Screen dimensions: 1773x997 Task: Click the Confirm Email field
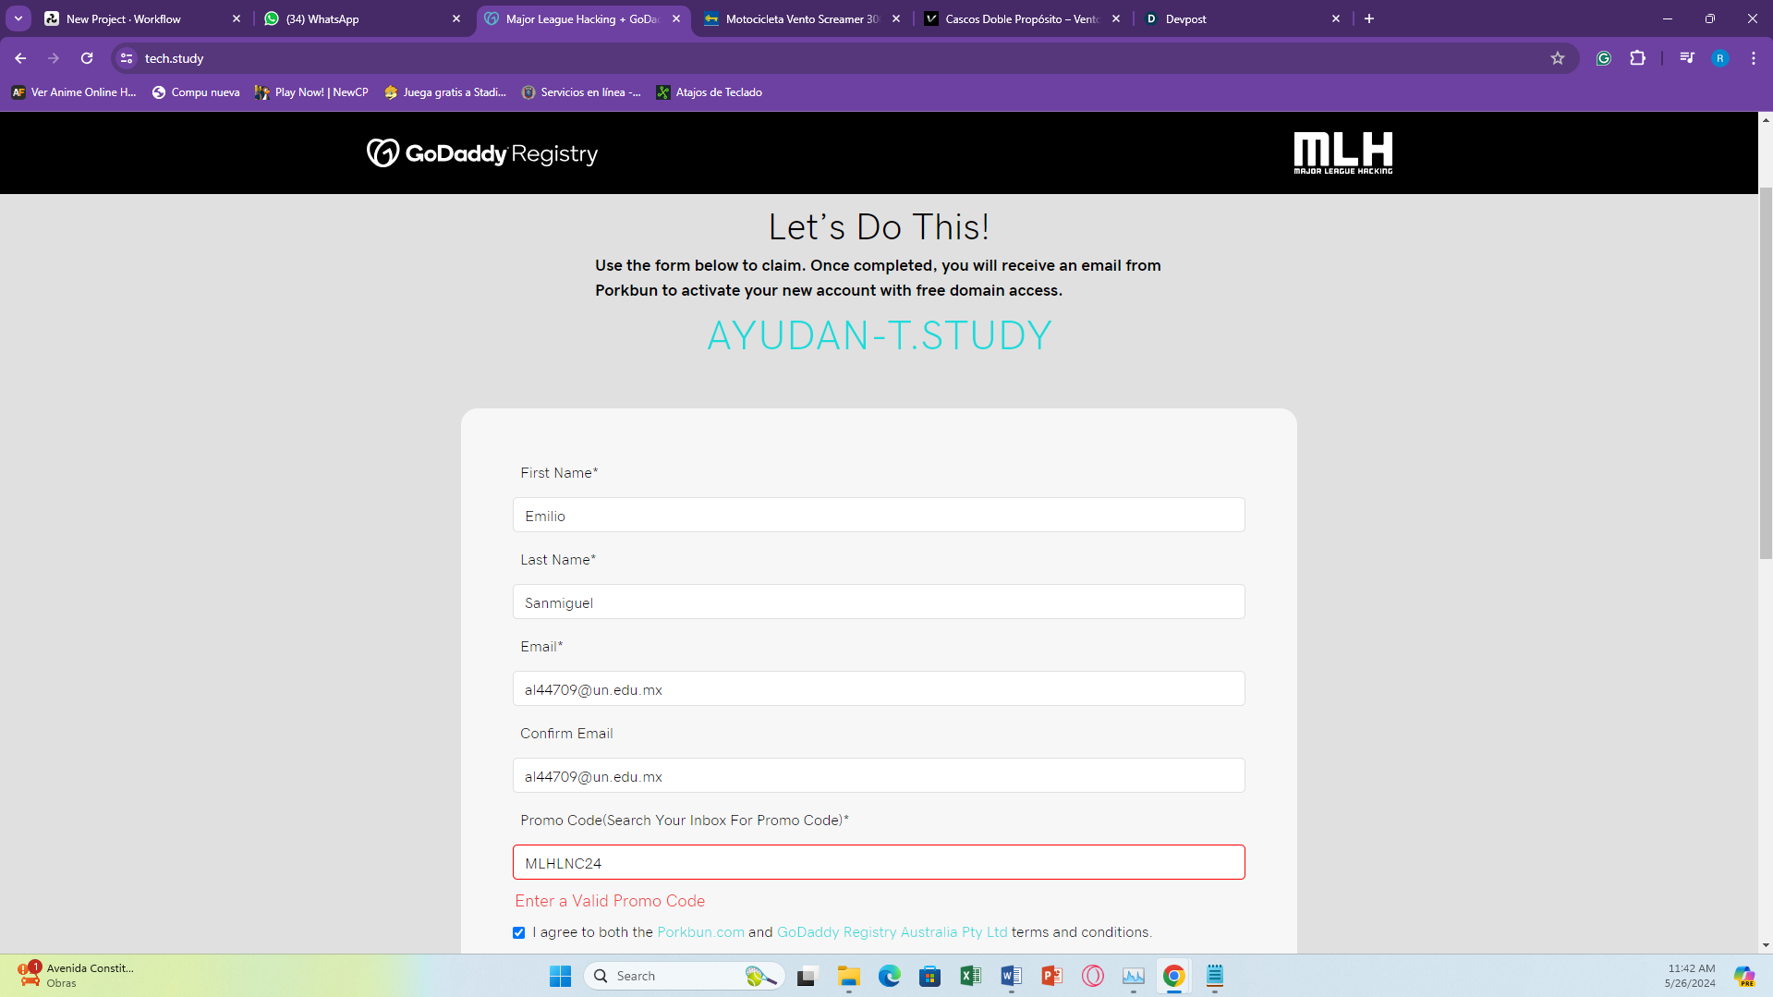tap(879, 776)
